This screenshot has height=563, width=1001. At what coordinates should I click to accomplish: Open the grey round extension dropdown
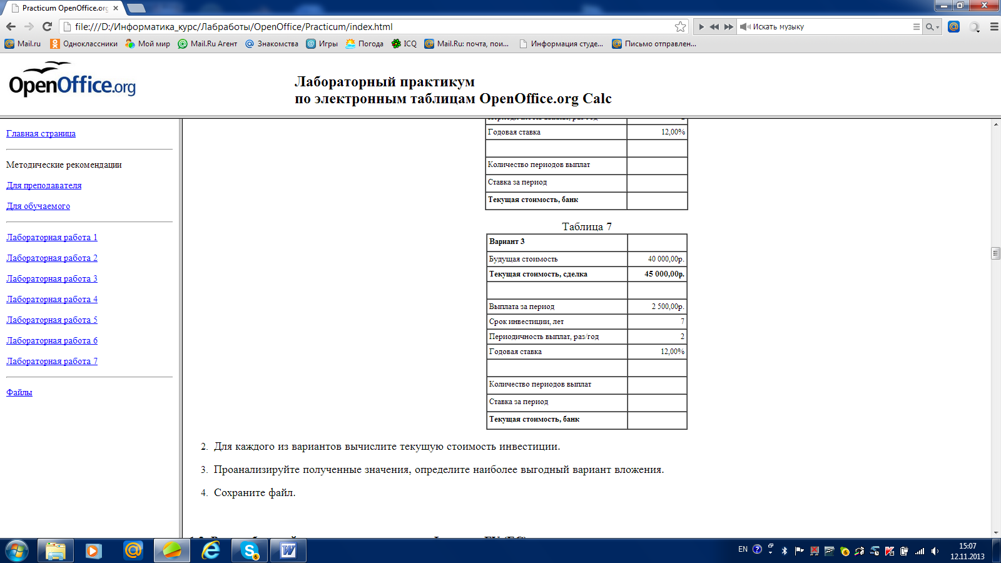tap(975, 27)
